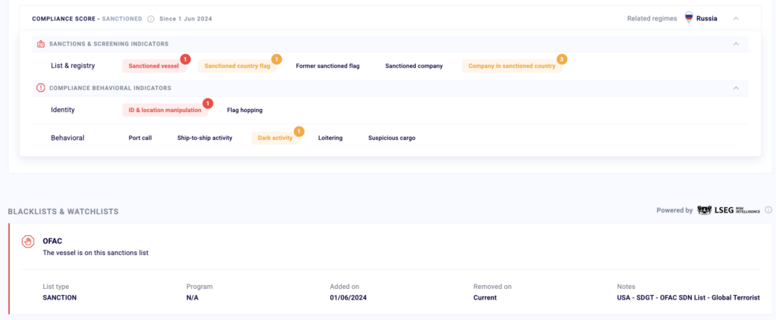
Task: Click the N/A program value
Action: tap(192, 298)
